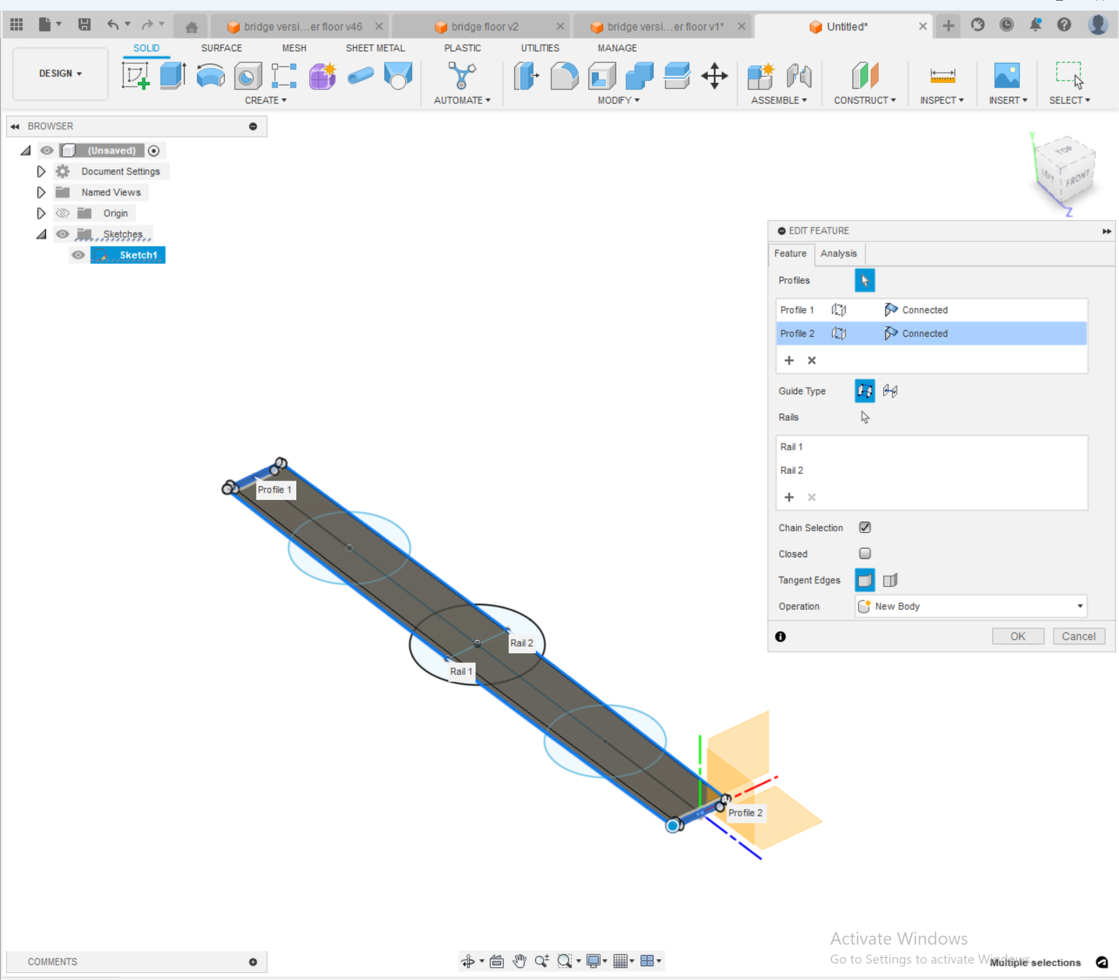Open the Measure tool under Inspect
Viewport: 1119px width, 980px height.
[942, 76]
